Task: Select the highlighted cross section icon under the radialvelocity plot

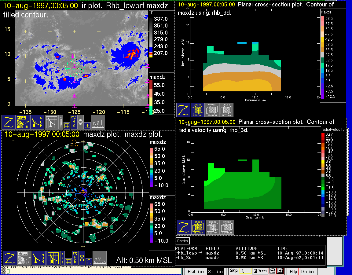Action: pyautogui.click(x=198, y=227)
